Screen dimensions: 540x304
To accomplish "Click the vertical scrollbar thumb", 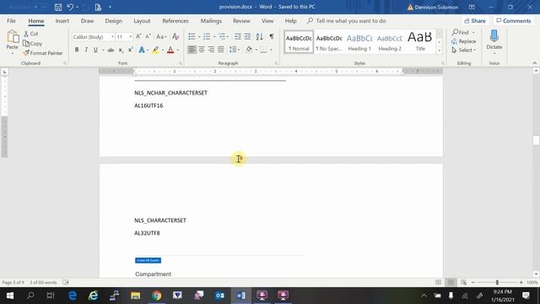I will [x=536, y=140].
